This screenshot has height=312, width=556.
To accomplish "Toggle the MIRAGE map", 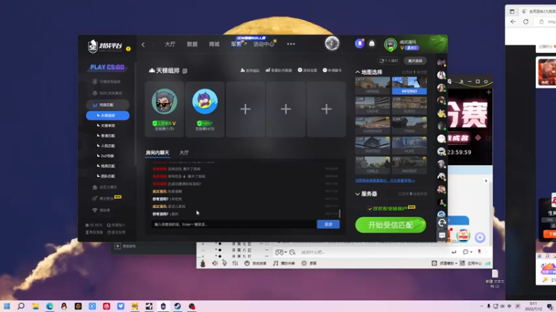I will pos(373,85).
